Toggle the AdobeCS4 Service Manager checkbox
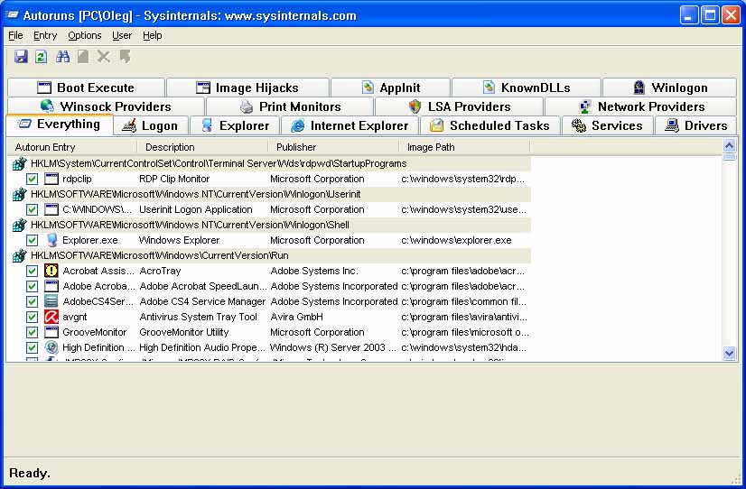 click(33, 301)
